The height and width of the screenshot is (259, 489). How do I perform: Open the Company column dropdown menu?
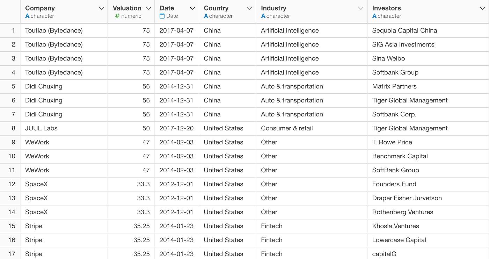click(x=101, y=8)
